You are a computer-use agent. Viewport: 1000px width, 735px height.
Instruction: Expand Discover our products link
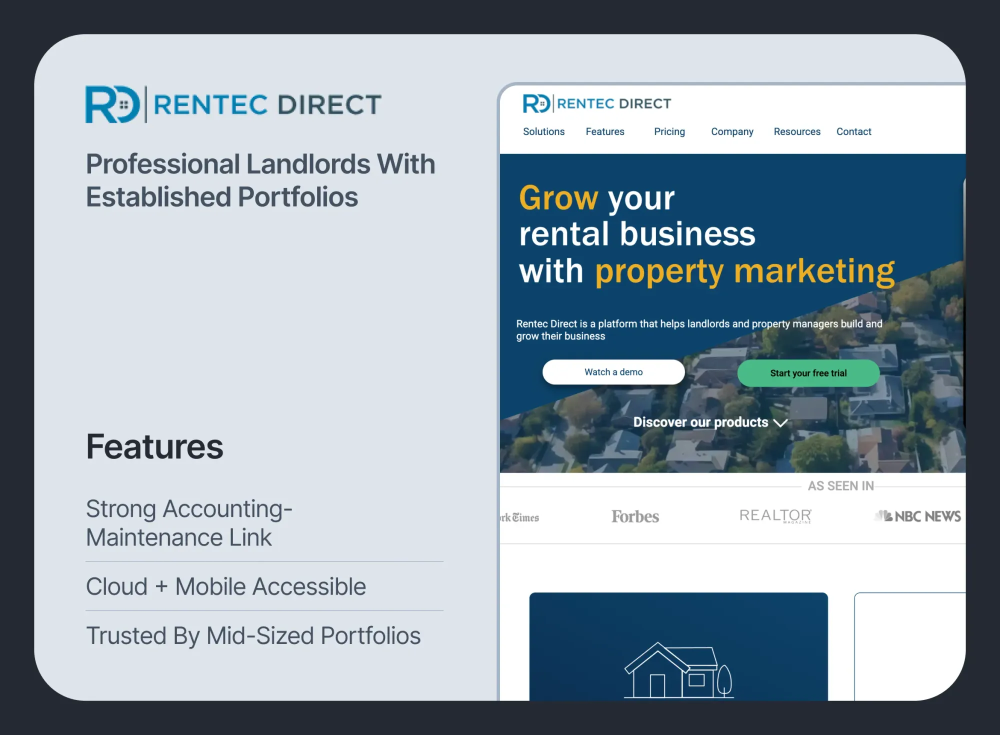coord(700,422)
